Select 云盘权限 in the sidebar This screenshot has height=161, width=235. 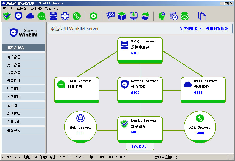pyautogui.click(x=23, y=81)
